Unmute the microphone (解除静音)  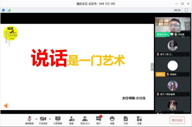[29, 120]
